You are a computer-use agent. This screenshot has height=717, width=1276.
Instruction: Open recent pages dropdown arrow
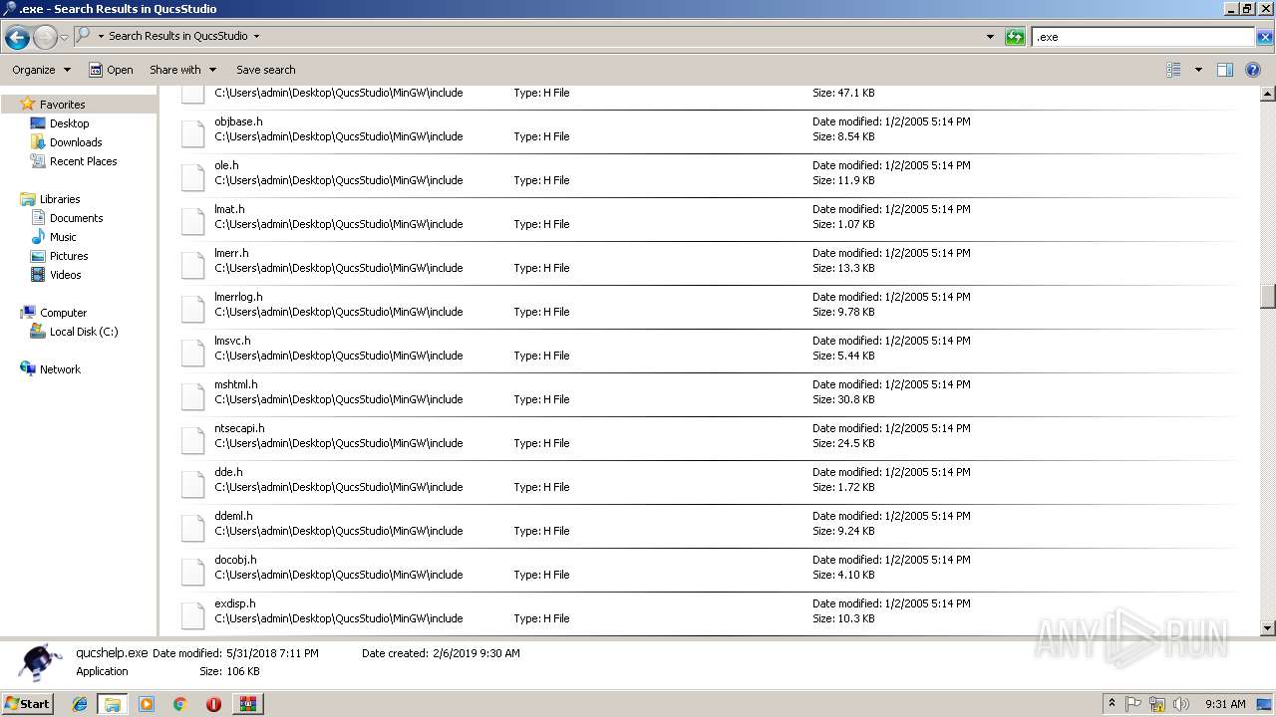point(64,38)
